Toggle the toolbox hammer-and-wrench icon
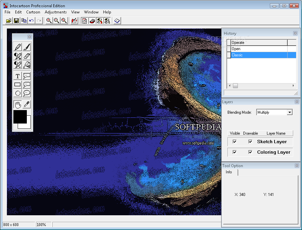This screenshot has width=302, height=230. [99, 21]
